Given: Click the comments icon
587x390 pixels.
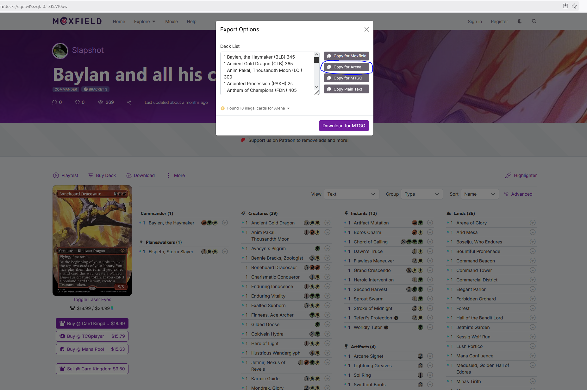Looking at the screenshot, I should (55, 102).
